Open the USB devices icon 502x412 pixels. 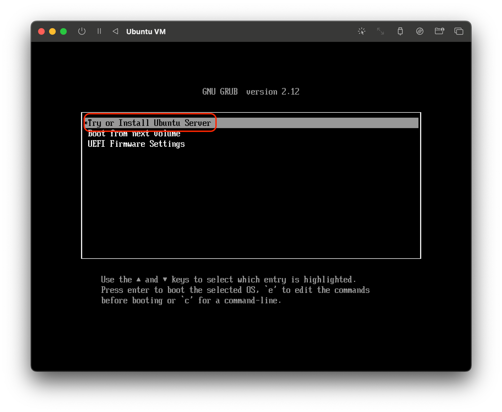tap(400, 31)
